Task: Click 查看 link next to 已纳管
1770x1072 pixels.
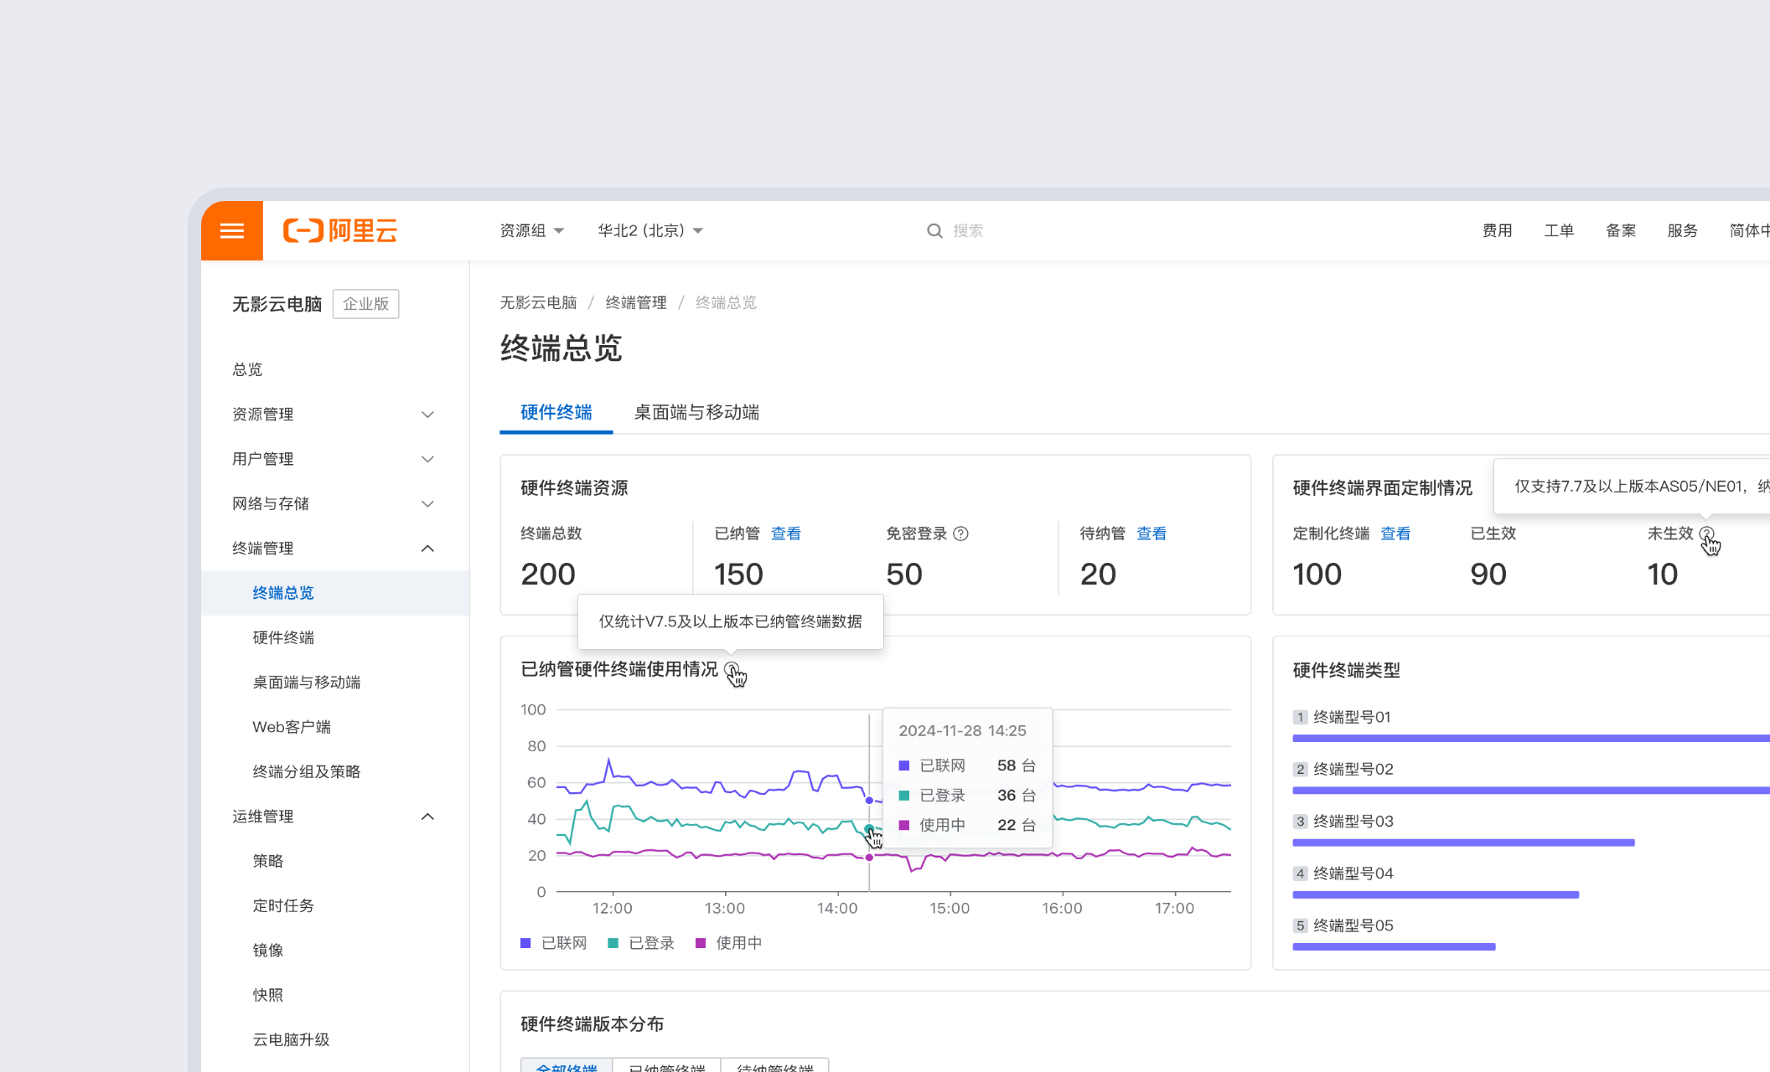Action: (786, 533)
